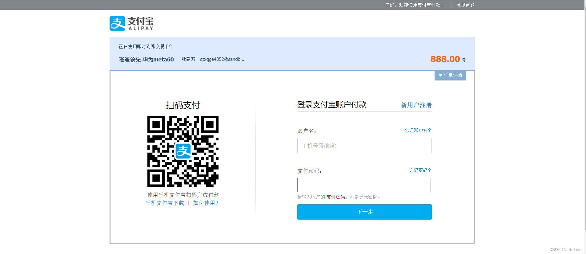586x254 pixels.
Task: Focus the 手机号码/邮箱 account field
Action: tap(364, 146)
